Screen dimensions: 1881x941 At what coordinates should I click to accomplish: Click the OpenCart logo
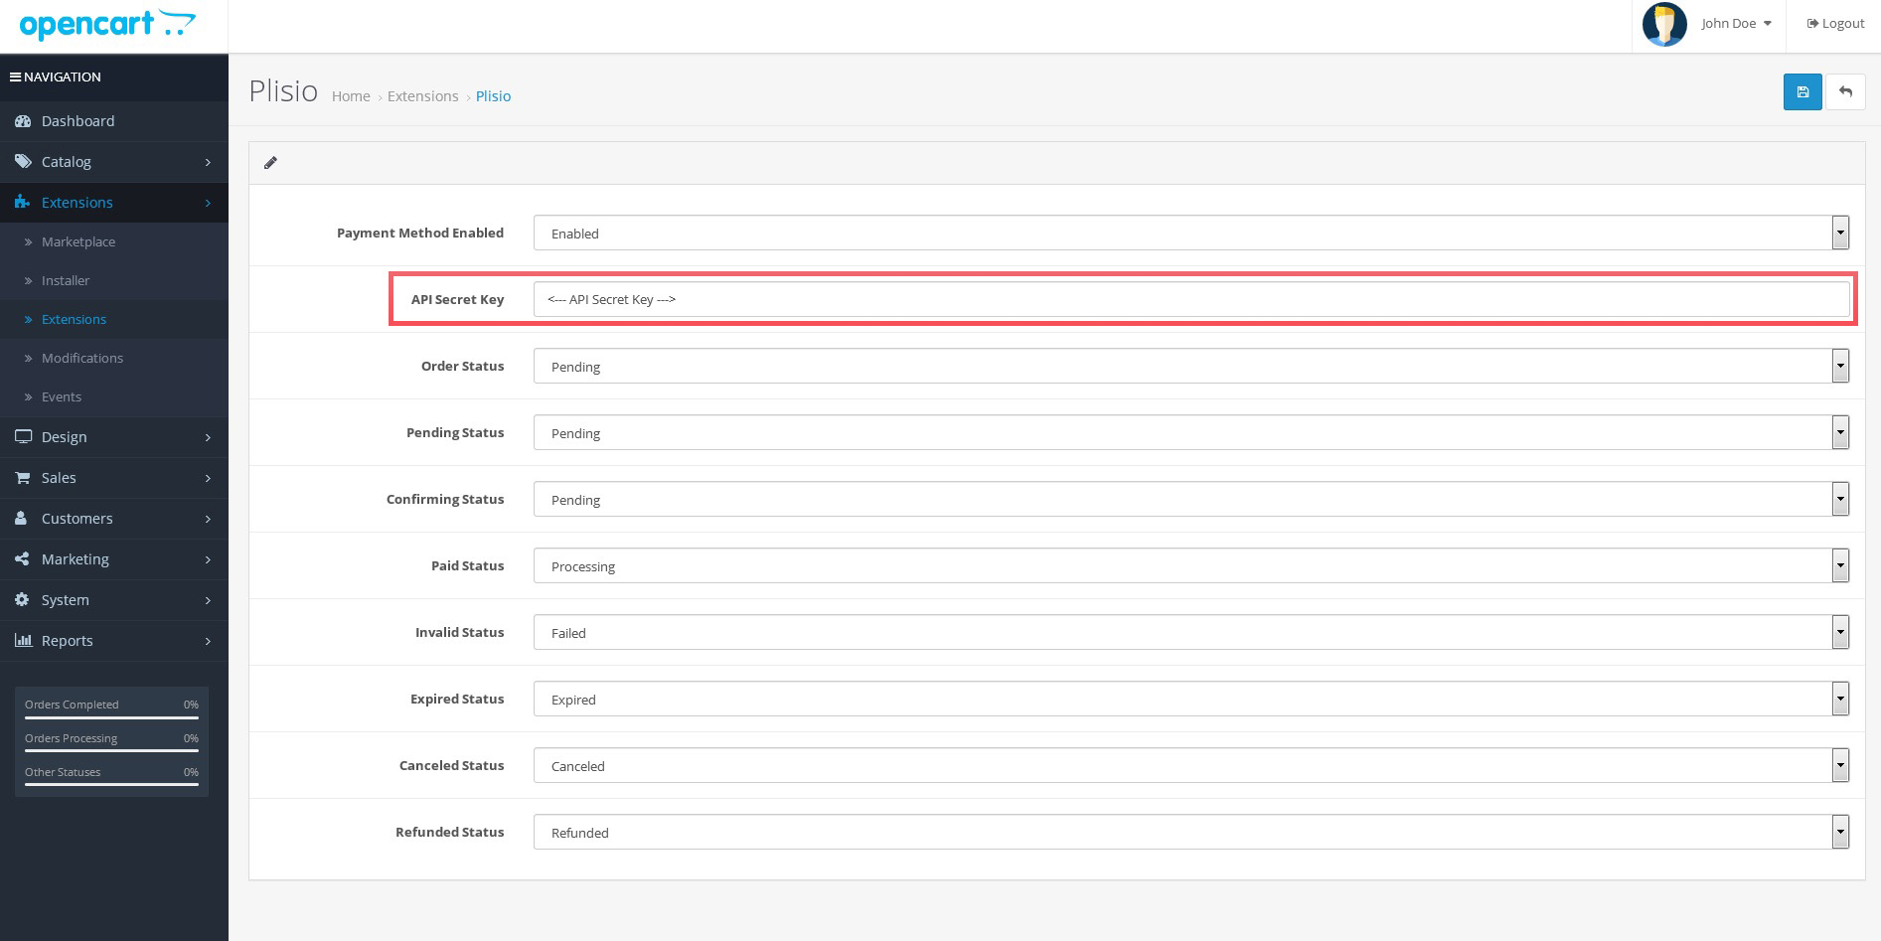pyautogui.click(x=107, y=25)
